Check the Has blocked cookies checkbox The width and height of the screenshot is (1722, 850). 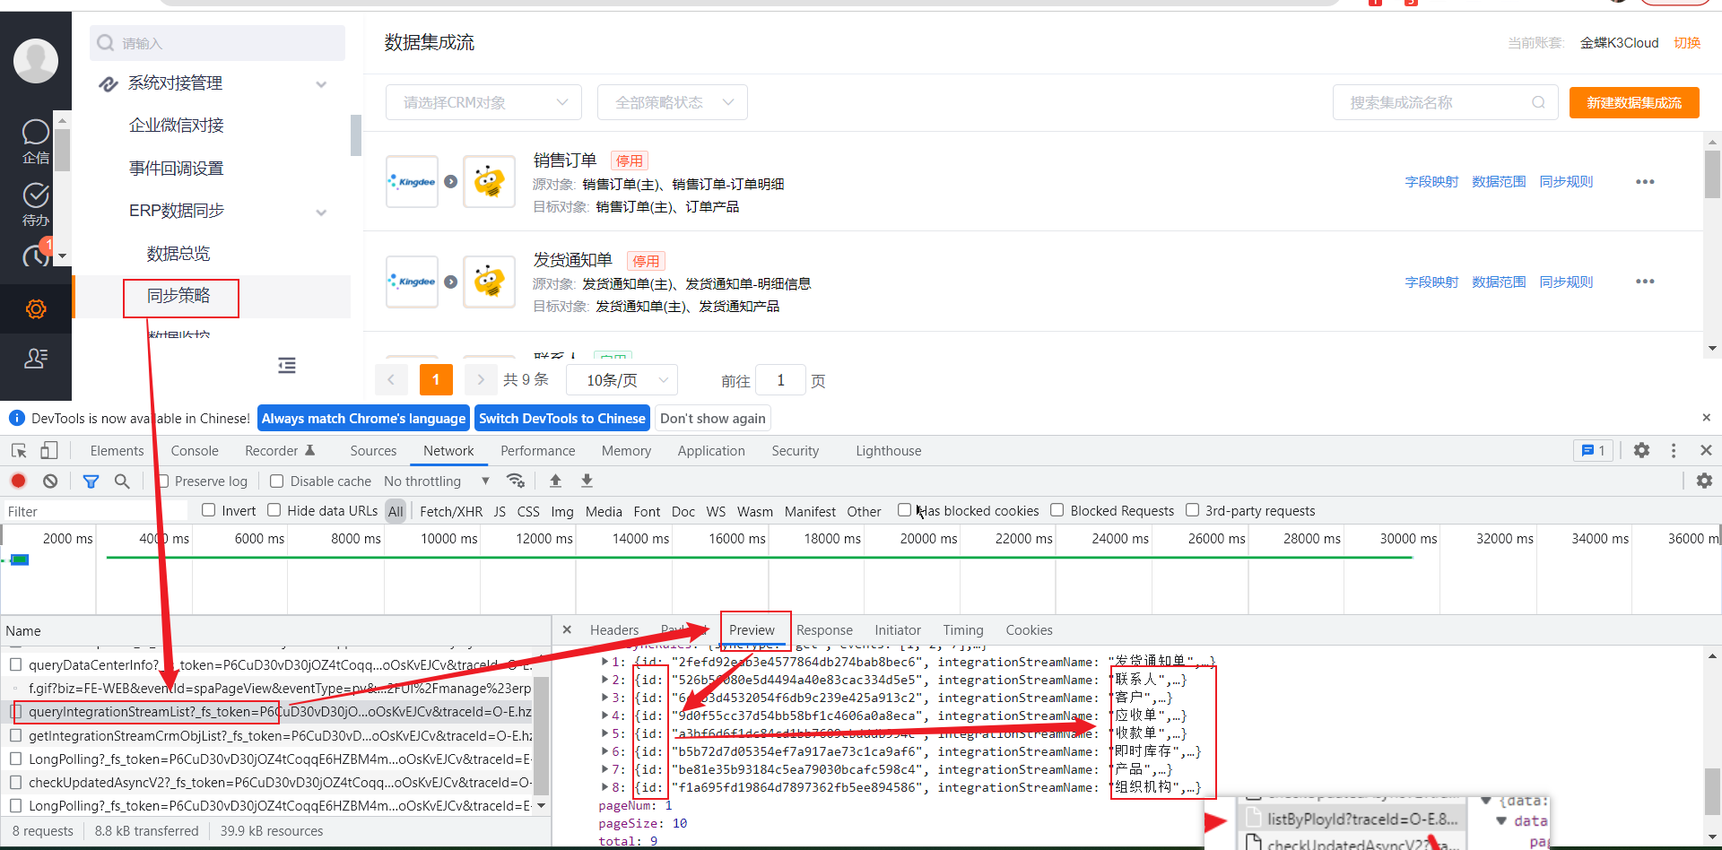pos(904,510)
